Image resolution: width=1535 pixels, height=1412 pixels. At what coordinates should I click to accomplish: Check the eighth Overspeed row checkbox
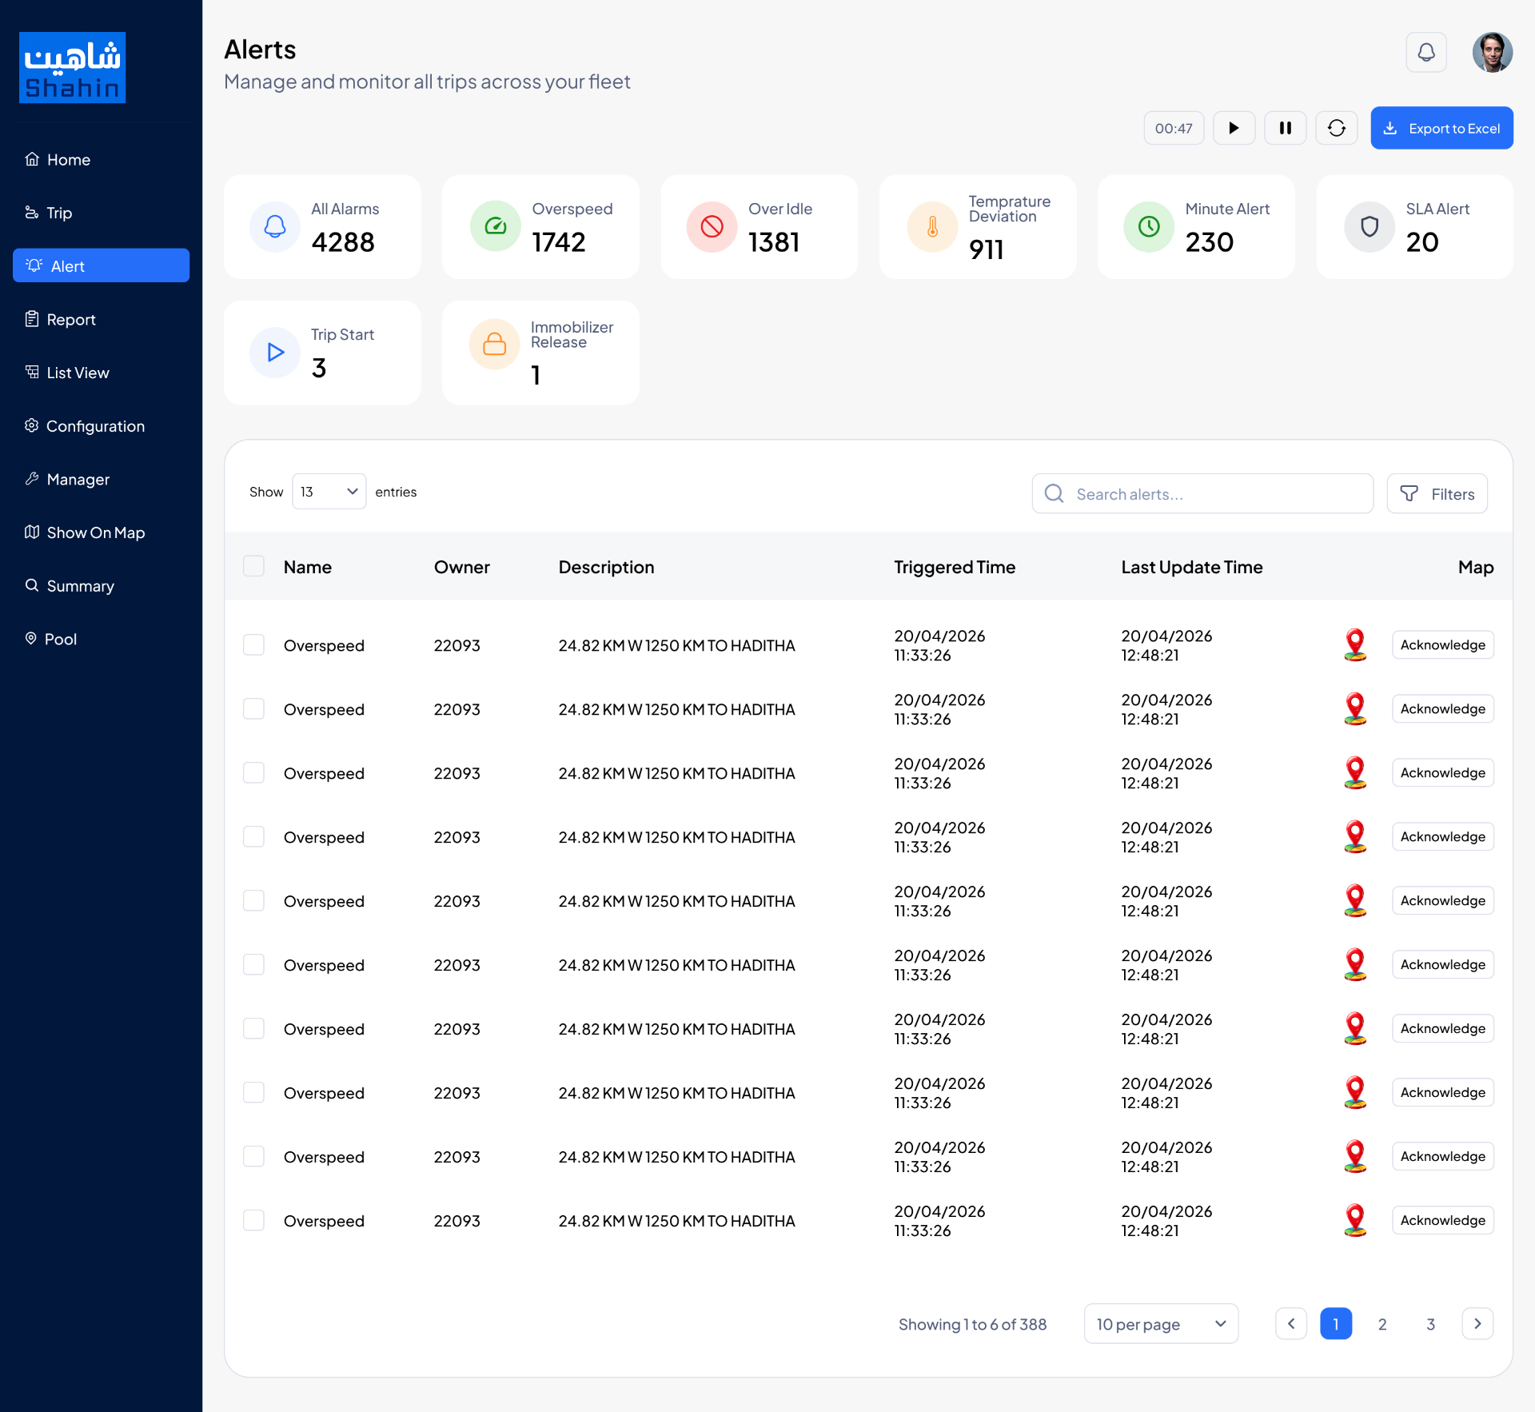point(253,1092)
